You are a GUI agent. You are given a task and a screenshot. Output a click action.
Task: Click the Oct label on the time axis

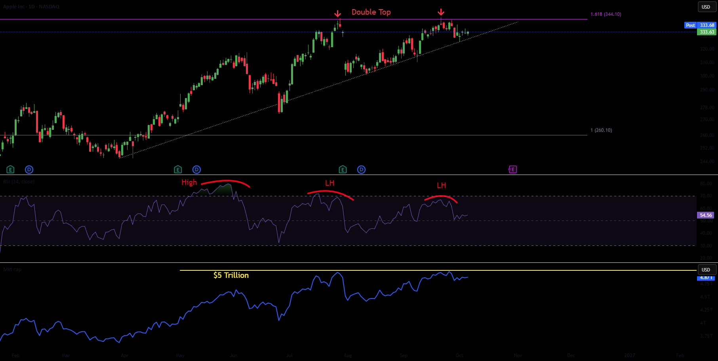[459, 355]
